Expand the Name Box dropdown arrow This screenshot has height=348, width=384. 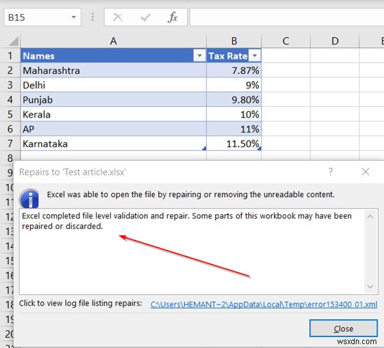pyautogui.click(x=74, y=17)
